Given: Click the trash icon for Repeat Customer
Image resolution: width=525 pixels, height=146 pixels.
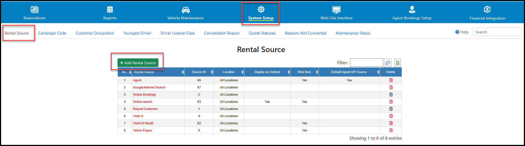Looking at the screenshot, I should click(x=391, y=109).
